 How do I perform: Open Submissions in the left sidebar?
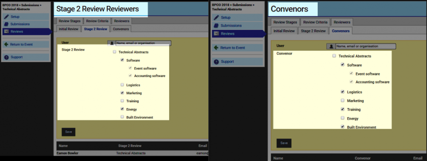(26, 24)
